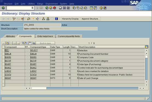Switch to the Currency/quantity fields tab

pyautogui.click(x=69, y=36)
